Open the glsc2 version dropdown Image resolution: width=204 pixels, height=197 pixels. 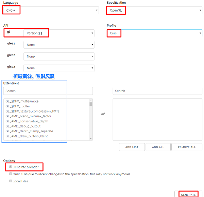(59, 68)
